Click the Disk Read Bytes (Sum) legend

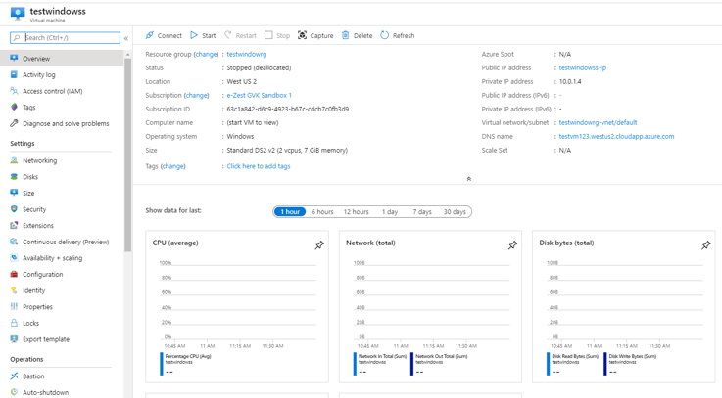(x=575, y=356)
